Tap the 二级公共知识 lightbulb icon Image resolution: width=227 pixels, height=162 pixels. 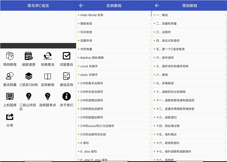pos(29,96)
